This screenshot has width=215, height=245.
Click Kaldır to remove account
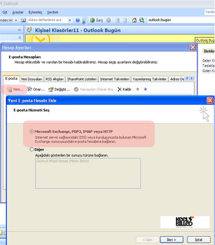coord(124,89)
